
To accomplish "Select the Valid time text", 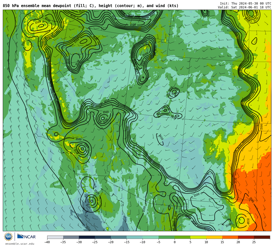I will coord(245,7).
